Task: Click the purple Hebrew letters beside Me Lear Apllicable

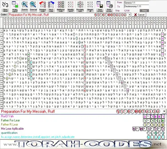Action: [149, 129]
